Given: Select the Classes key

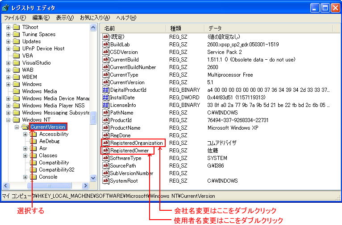Looking at the screenshot, I should (48, 155).
